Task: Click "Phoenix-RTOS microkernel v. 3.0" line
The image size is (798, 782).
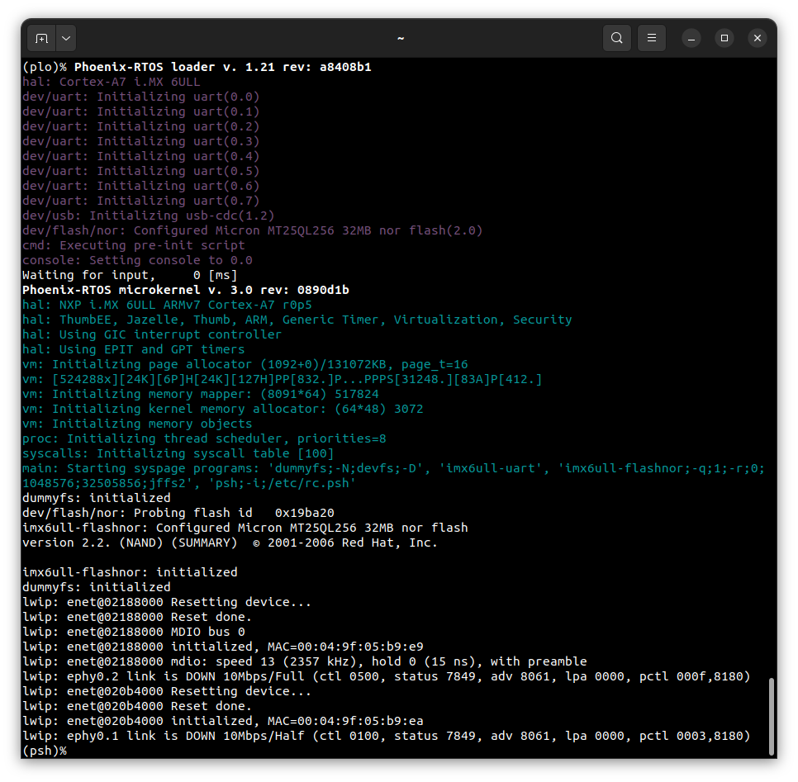Action: point(186,290)
